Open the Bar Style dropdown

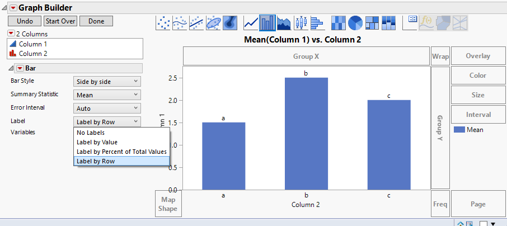pyautogui.click(x=107, y=81)
